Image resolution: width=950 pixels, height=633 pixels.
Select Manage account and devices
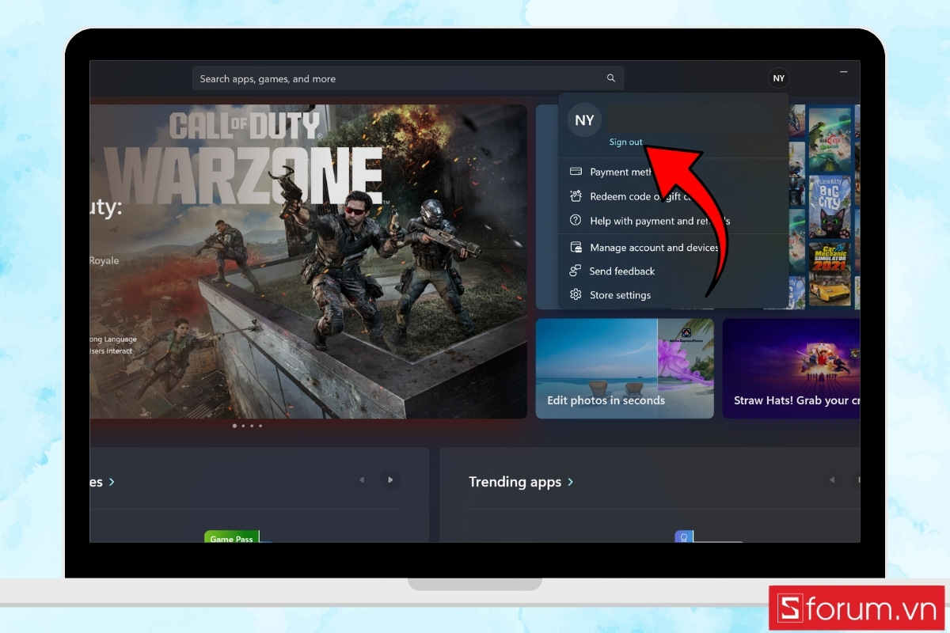[673, 248]
